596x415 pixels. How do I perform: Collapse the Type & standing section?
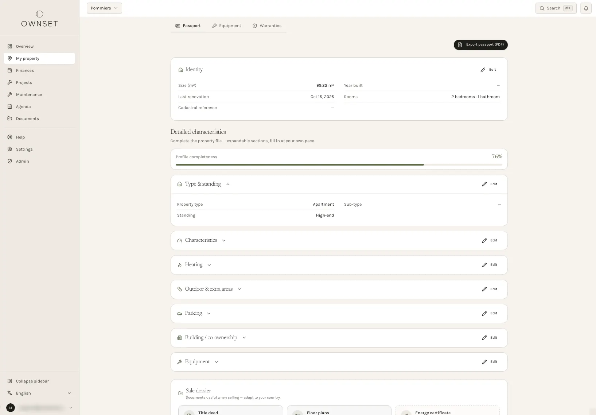coord(228,184)
